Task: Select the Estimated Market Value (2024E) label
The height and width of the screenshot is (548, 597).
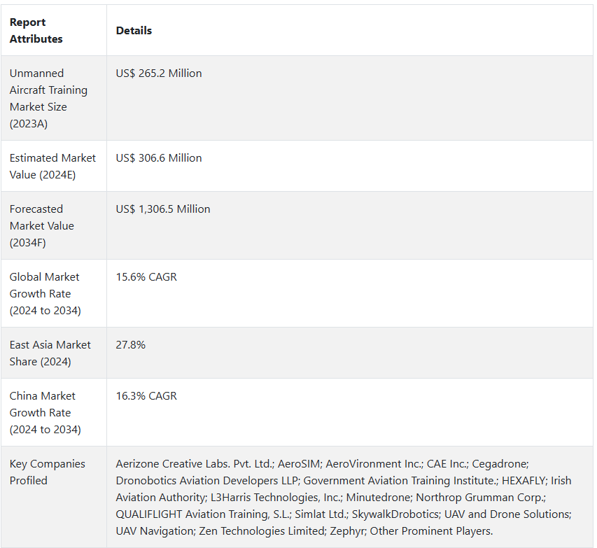Action: click(x=52, y=166)
